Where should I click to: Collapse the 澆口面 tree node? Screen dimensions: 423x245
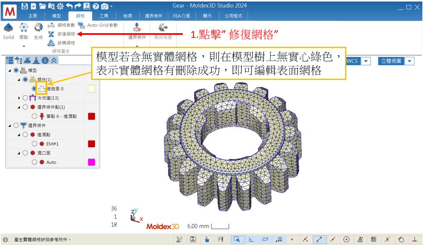[19, 153]
